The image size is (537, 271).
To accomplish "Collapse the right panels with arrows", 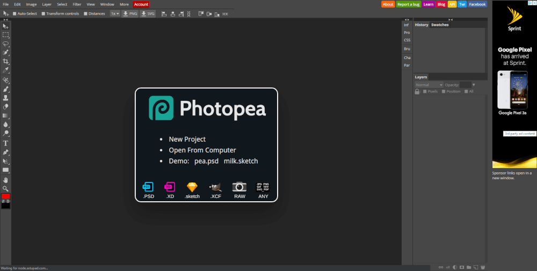I will tap(451, 19).
